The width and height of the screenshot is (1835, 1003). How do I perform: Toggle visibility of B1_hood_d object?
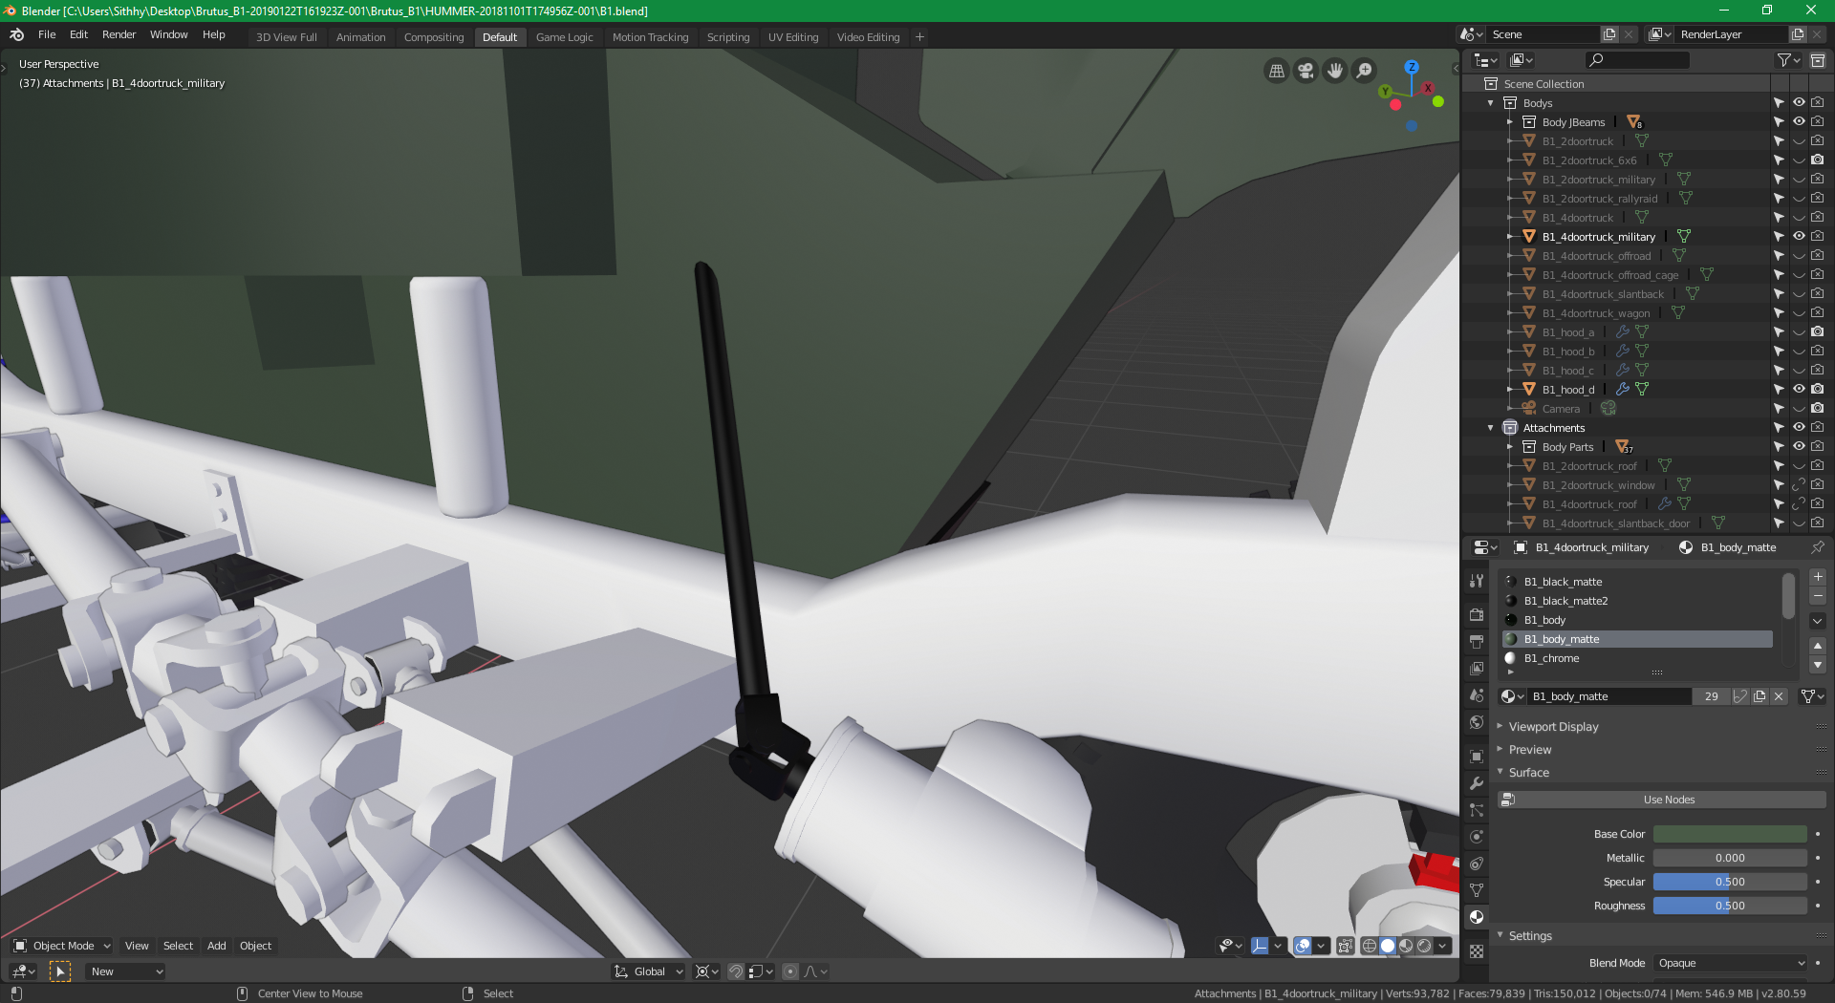click(1799, 389)
